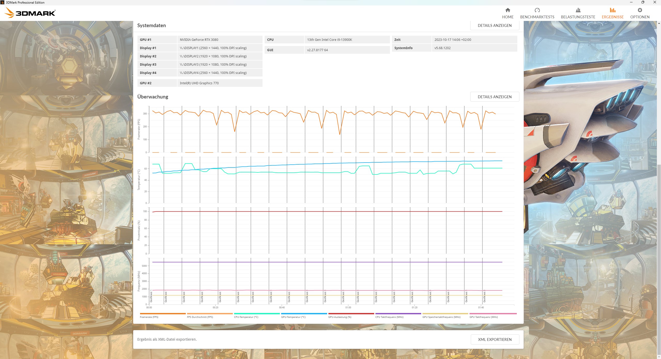
Task: Hide FPS Durchschnitt legend series
Action: [x=200, y=317]
